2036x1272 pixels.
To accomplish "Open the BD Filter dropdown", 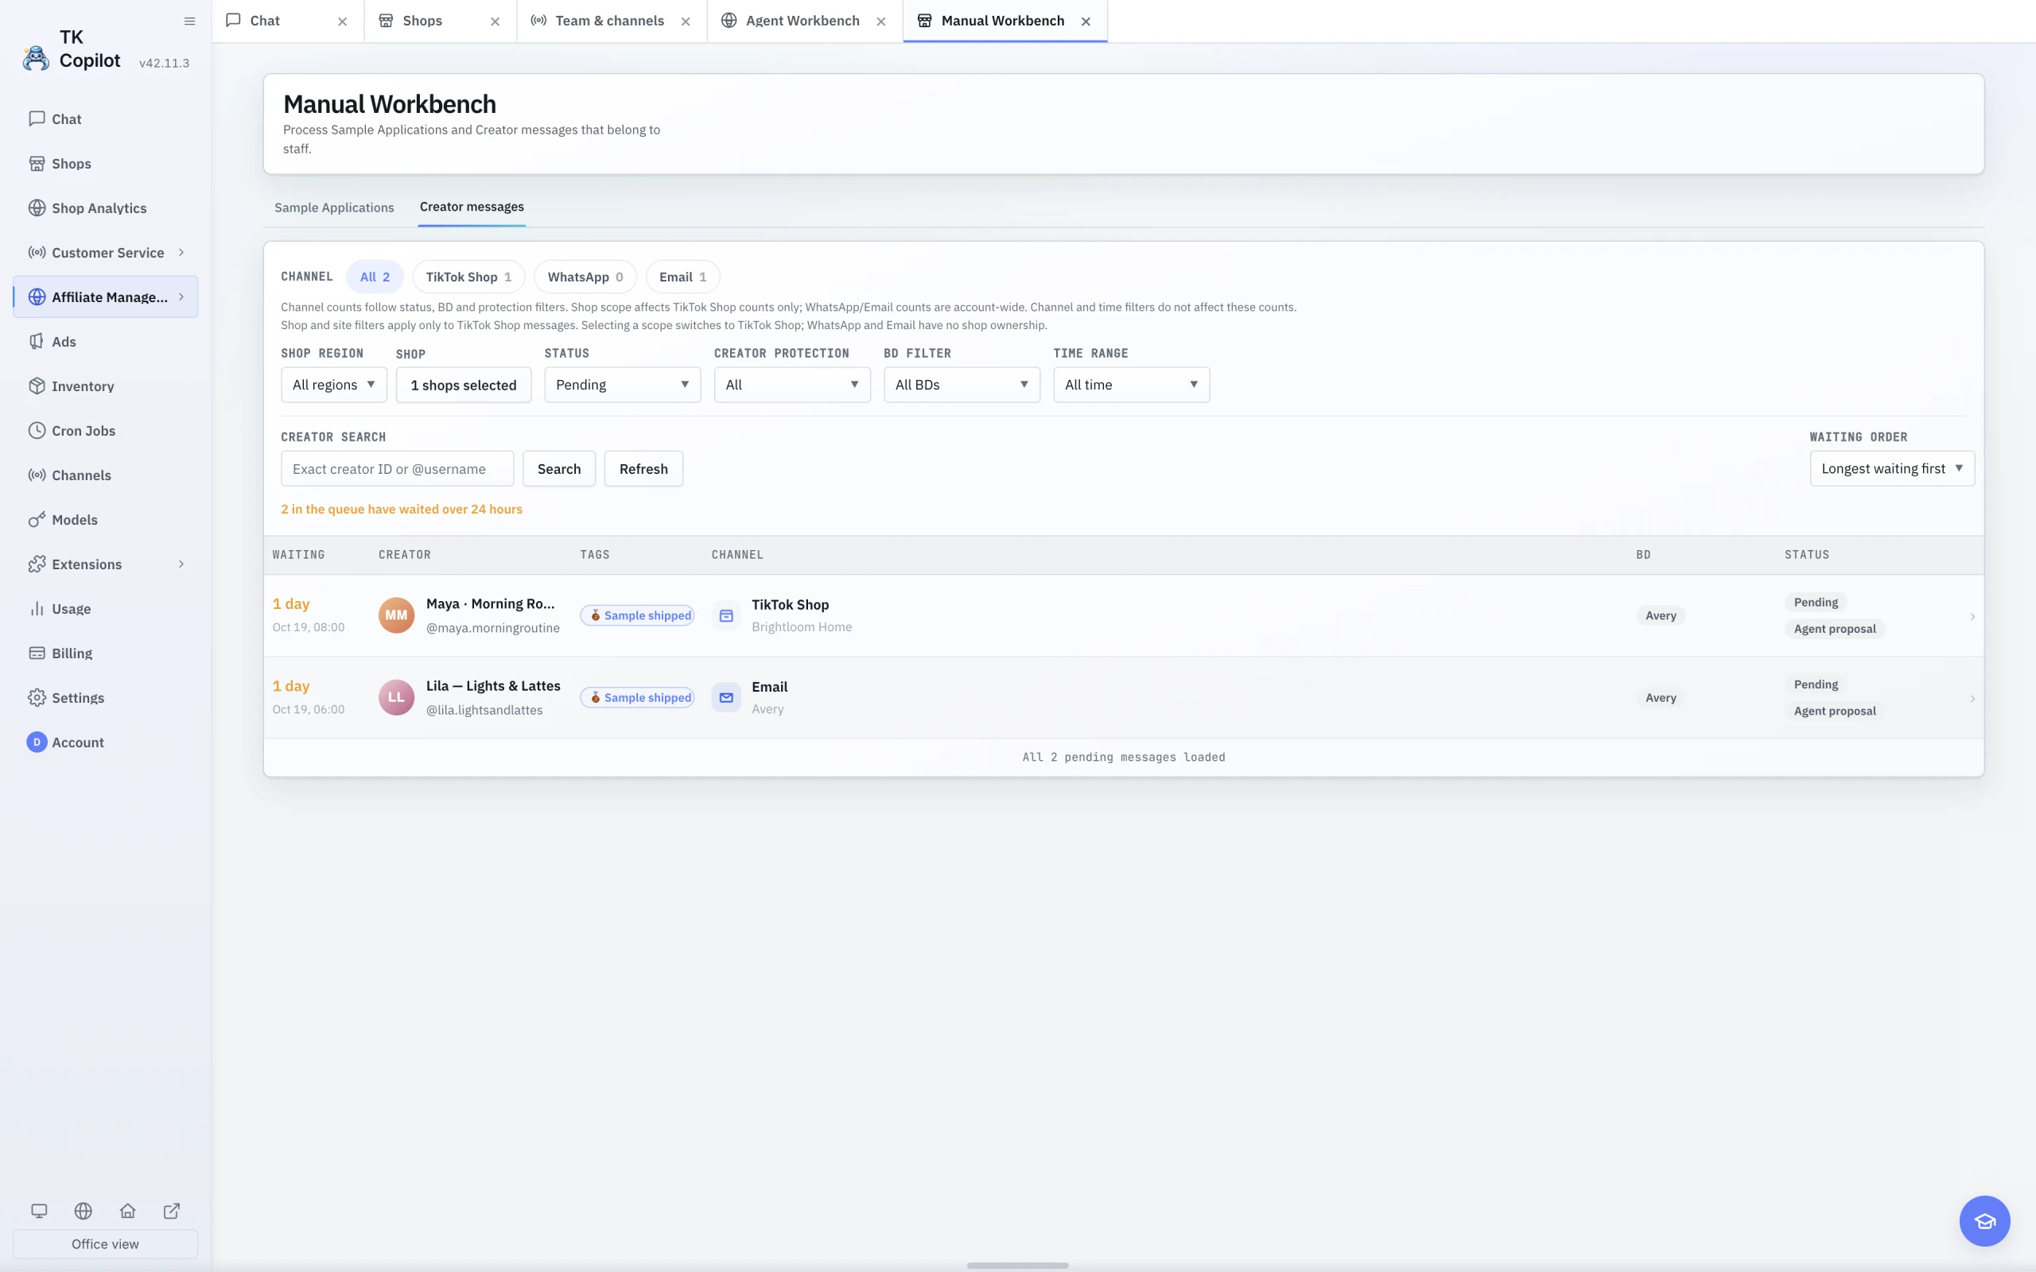I will [962, 385].
